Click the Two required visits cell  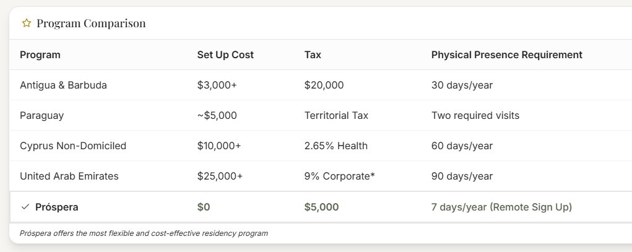coord(475,115)
